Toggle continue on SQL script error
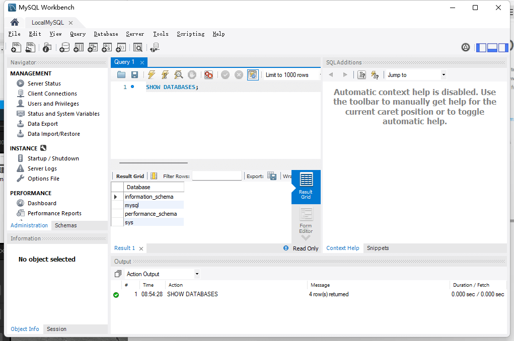The height and width of the screenshot is (341, 514). 208,74
